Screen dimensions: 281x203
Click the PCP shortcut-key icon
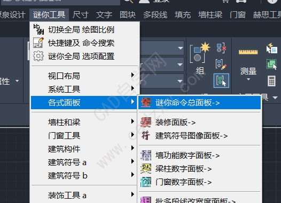pos(38,43)
